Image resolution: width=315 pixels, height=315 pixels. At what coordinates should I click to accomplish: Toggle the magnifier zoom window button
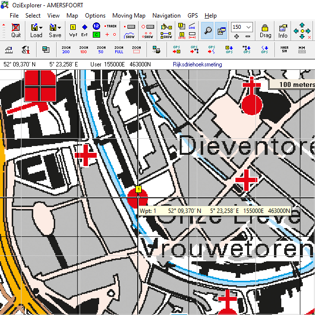coord(208,30)
